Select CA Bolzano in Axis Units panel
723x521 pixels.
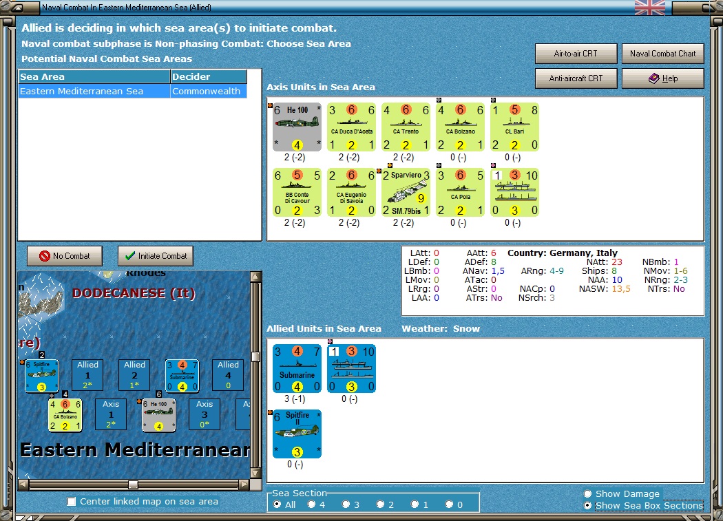pos(460,127)
